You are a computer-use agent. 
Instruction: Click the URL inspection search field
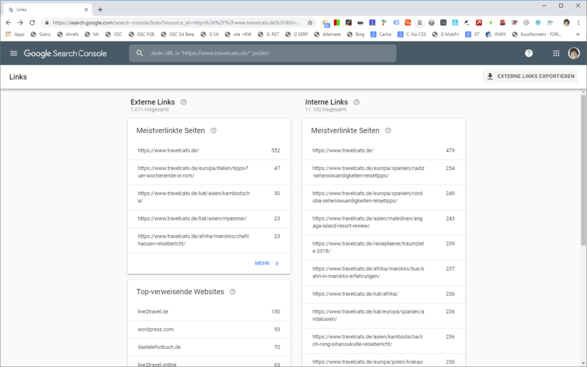pos(263,54)
